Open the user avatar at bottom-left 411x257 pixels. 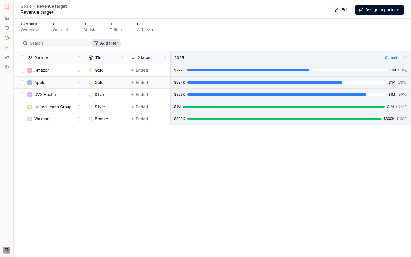7,250
